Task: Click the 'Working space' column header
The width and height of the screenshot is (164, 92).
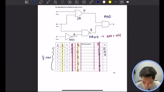Action: (86, 44)
